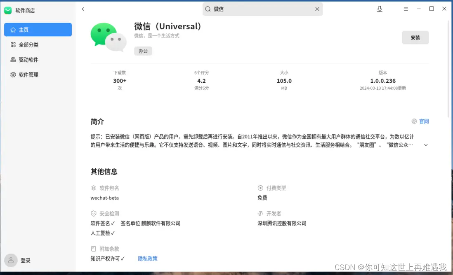The width and height of the screenshot is (453, 275).
Task: Click the 105.0 size value
Action: pyautogui.click(x=284, y=81)
